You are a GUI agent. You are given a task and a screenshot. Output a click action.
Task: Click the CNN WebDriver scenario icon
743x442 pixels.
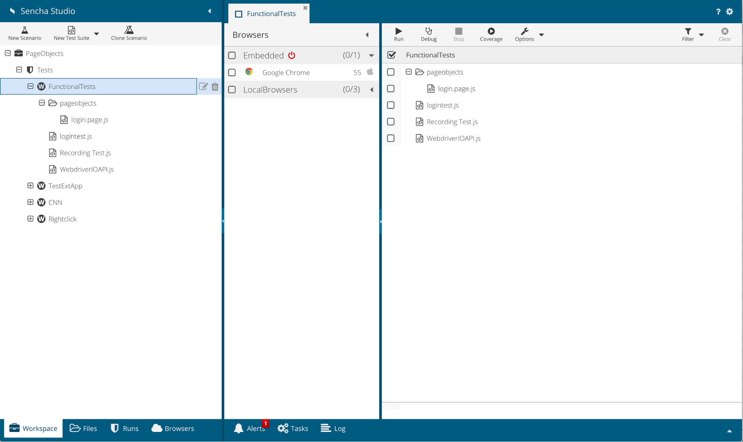tap(41, 202)
